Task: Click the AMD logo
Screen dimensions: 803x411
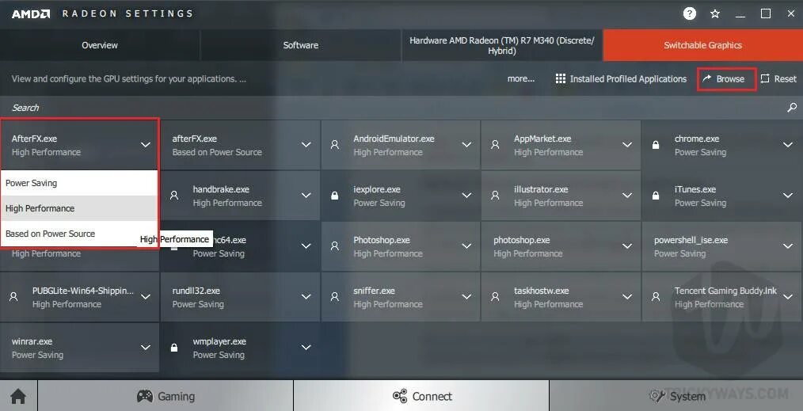Action: (31, 13)
